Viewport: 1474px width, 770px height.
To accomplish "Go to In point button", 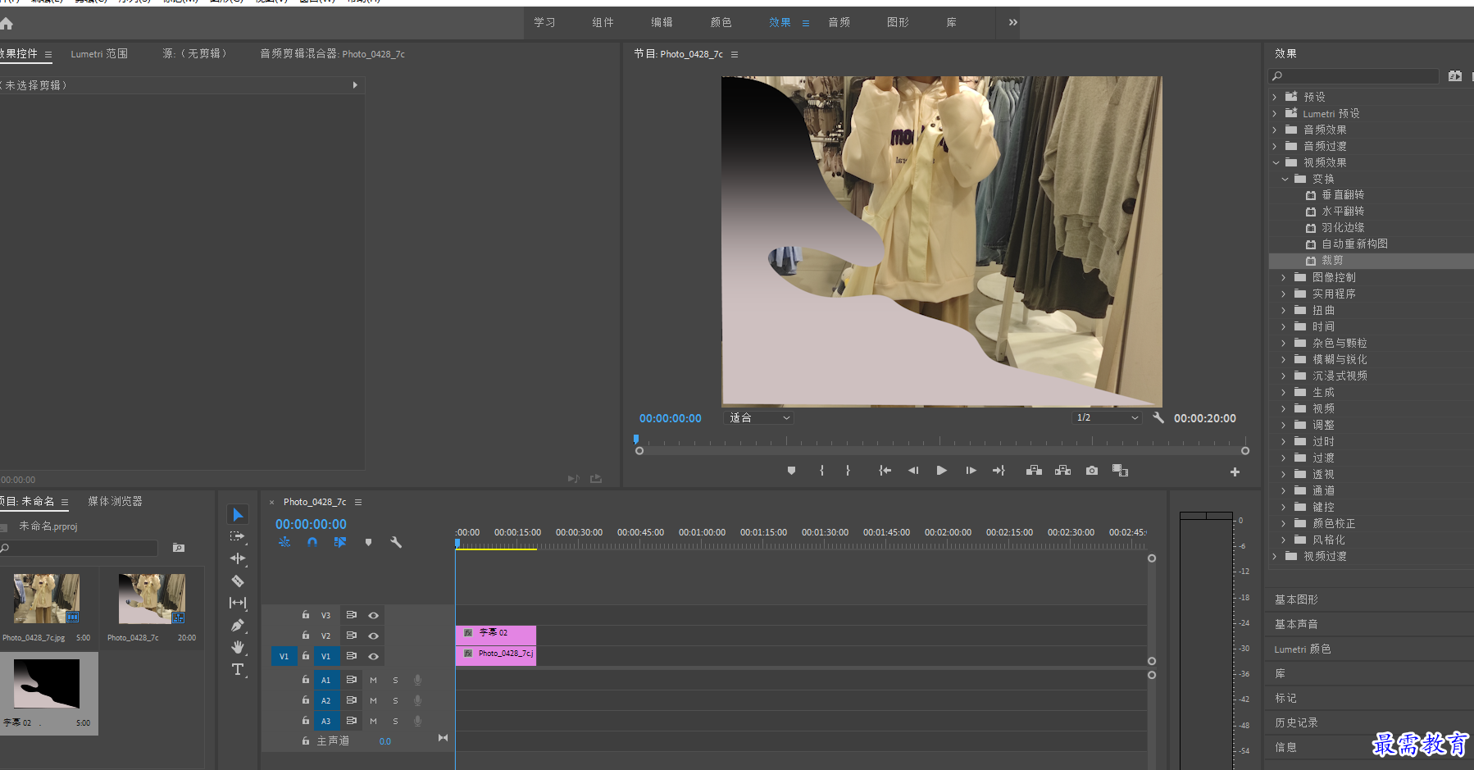I will click(885, 471).
